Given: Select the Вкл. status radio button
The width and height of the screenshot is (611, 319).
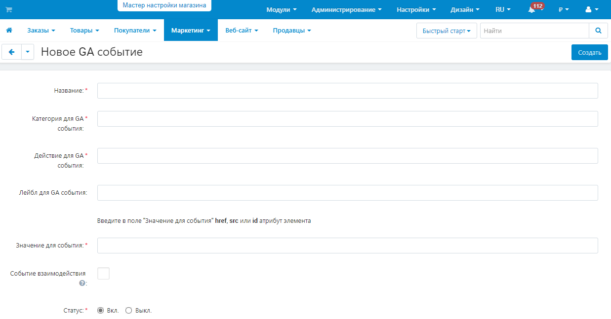Looking at the screenshot, I should [x=101, y=311].
